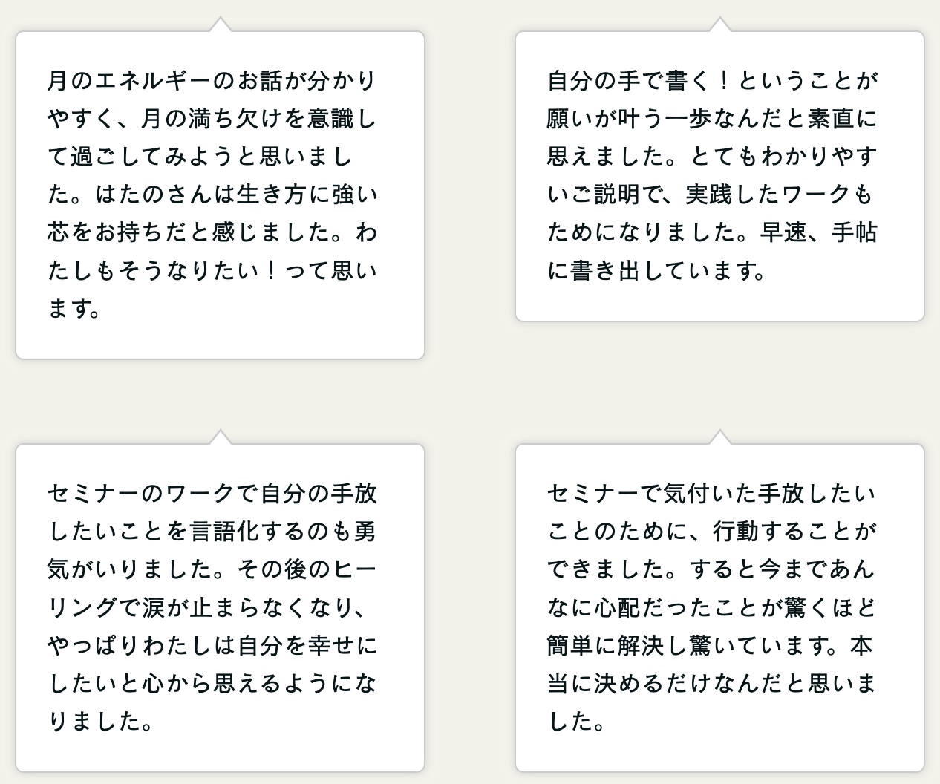Click the first line セミナーで気付いた手放したい
The height and width of the screenshot is (784, 940).
click(712, 494)
